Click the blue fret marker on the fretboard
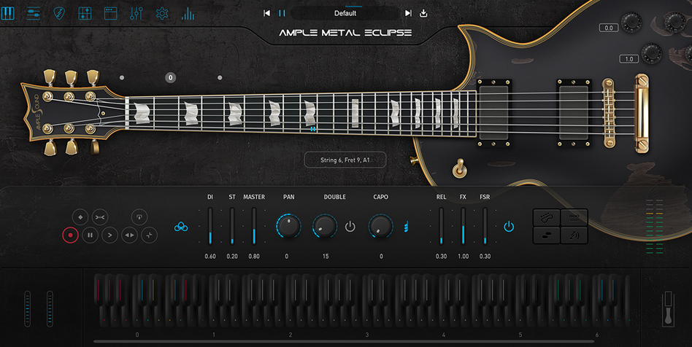 (x=313, y=129)
